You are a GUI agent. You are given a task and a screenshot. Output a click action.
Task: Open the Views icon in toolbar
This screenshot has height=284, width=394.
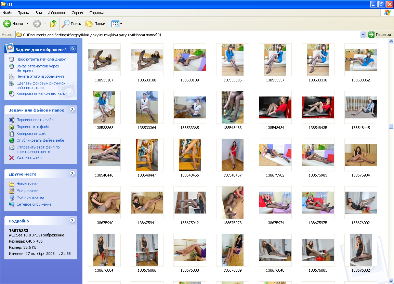(115, 24)
